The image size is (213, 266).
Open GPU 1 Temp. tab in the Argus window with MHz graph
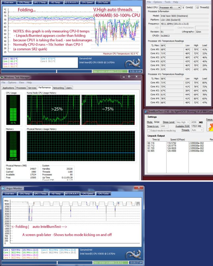40,194
